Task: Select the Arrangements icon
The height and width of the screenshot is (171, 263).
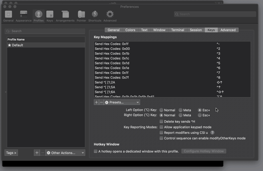Action: (65, 16)
